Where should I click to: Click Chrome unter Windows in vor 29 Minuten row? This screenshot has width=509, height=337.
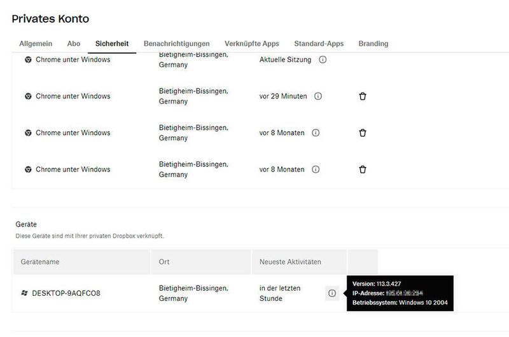(x=73, y=96)
